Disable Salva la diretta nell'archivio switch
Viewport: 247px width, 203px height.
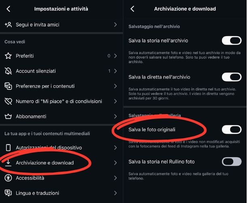click(232, 77)
